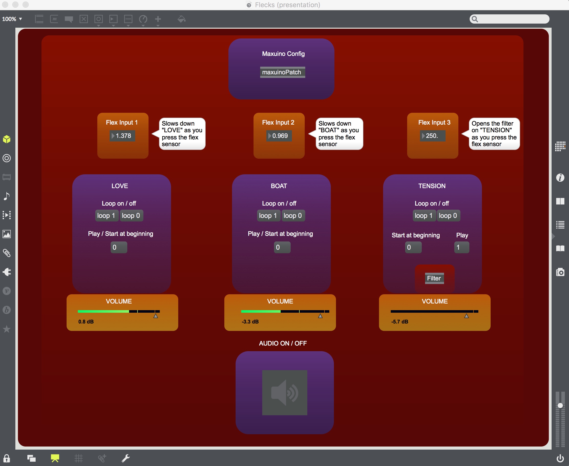Toggle presentation mode icon in bottom toolbar
Screen dimensions: 569x466
coord(55,458)
